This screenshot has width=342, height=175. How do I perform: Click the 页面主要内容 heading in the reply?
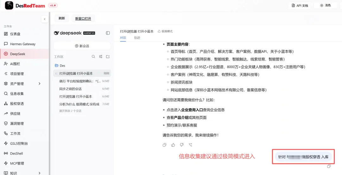point(178,45)
